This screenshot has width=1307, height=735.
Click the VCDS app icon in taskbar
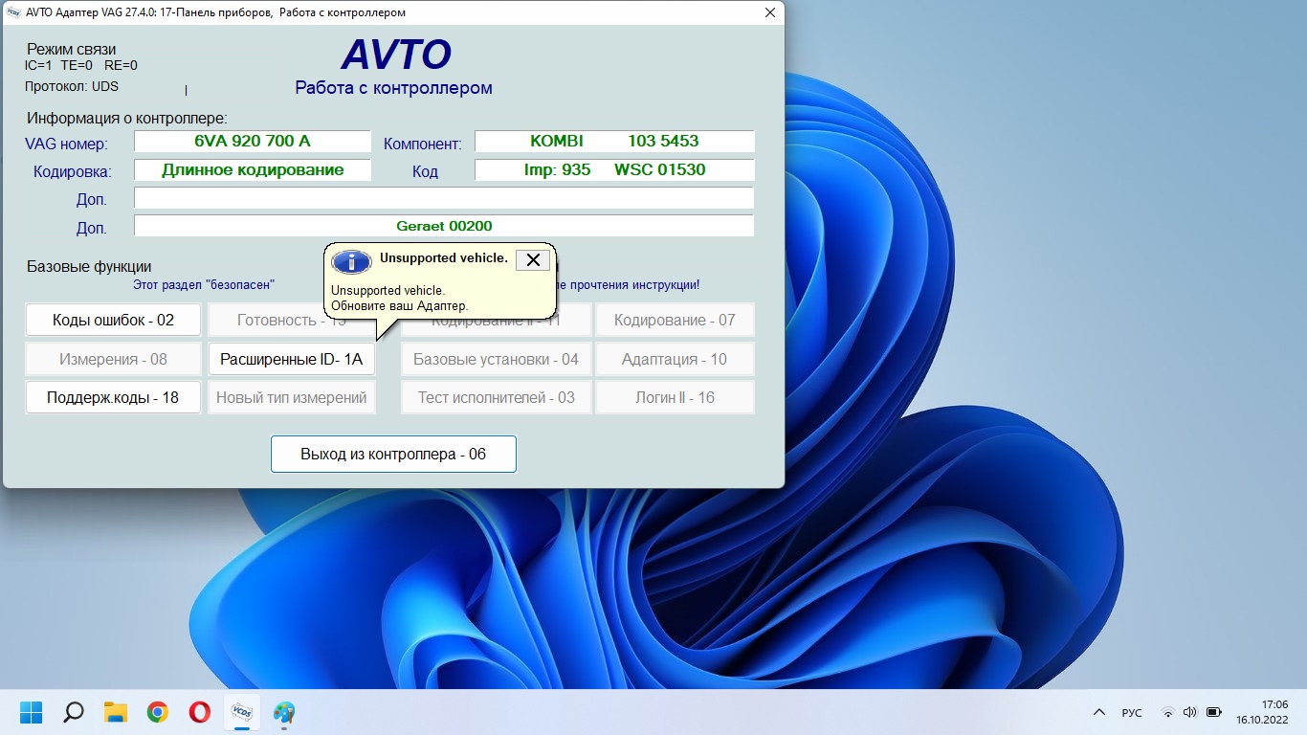[241, 712]
